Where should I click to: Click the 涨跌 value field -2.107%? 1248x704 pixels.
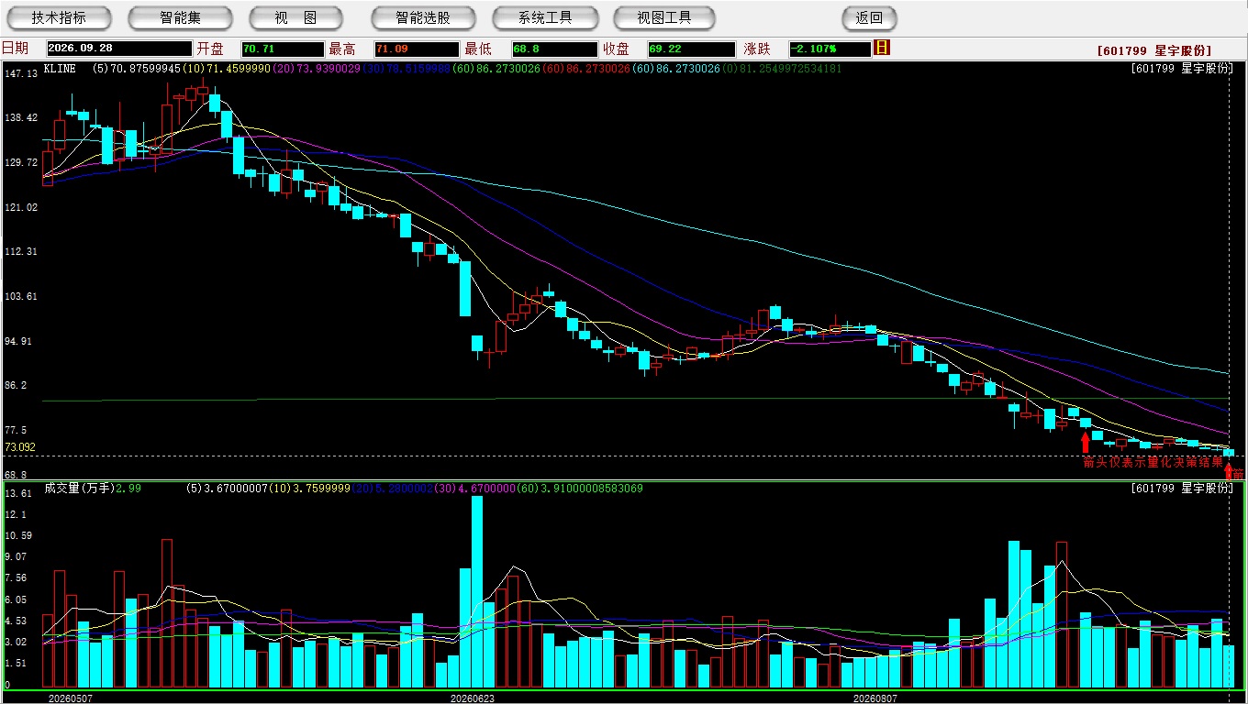pyautogui.click(x=830, y=49)
